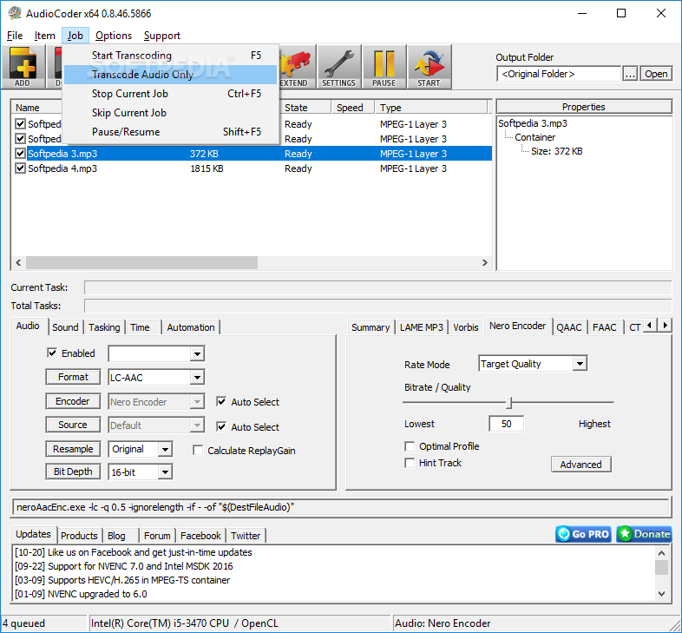Open the Support menu
Image resolution: width=682 pixels, height=633 pixels.
point(161,36)
